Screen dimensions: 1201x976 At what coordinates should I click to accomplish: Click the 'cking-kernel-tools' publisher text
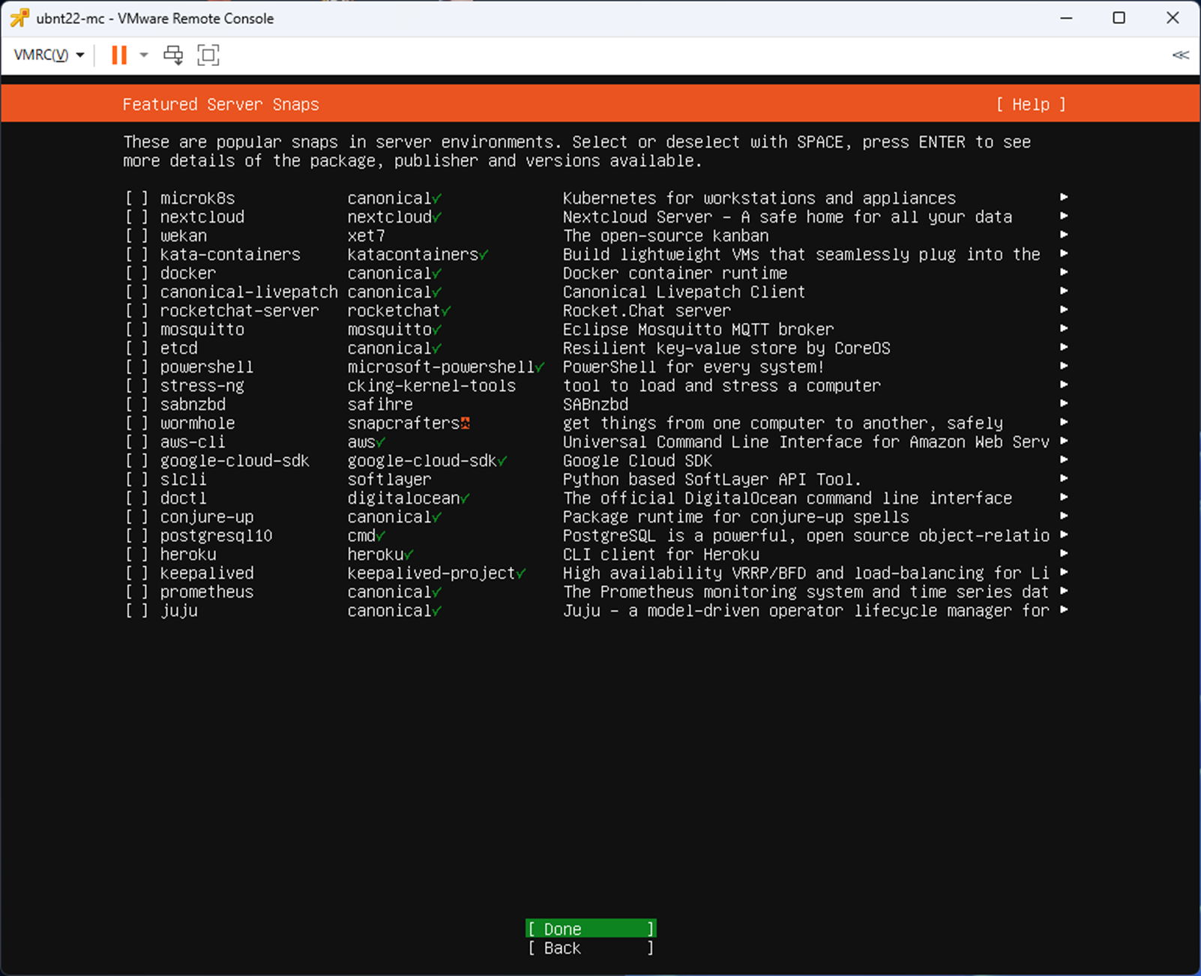(431, 385)
